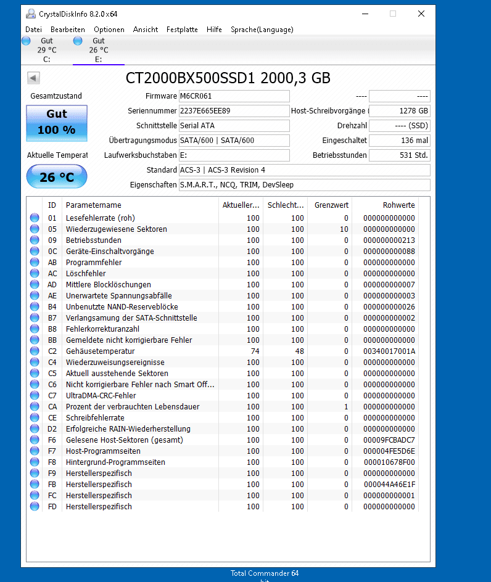491x582 pixels.
Task: Click the Grenzwert column header
Action: click(330, 205)
